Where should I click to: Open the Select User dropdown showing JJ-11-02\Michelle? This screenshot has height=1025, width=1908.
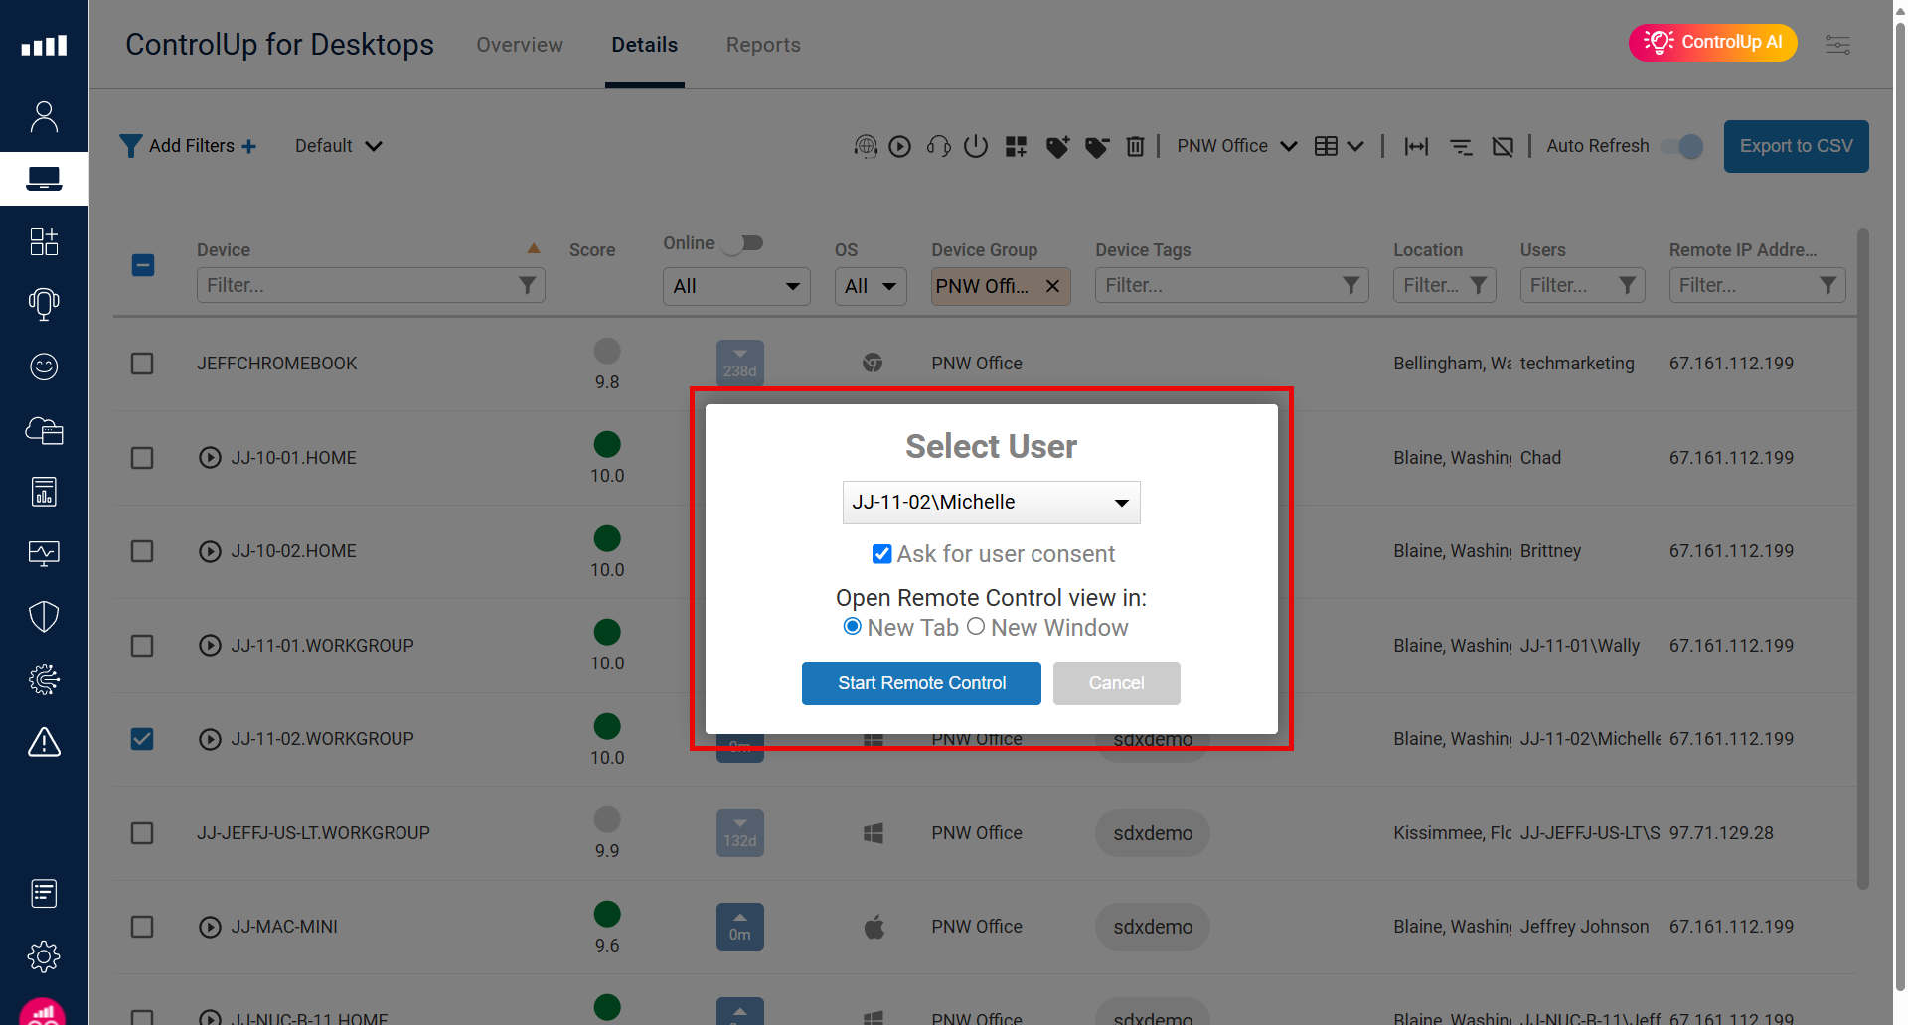tap(990, 503)
